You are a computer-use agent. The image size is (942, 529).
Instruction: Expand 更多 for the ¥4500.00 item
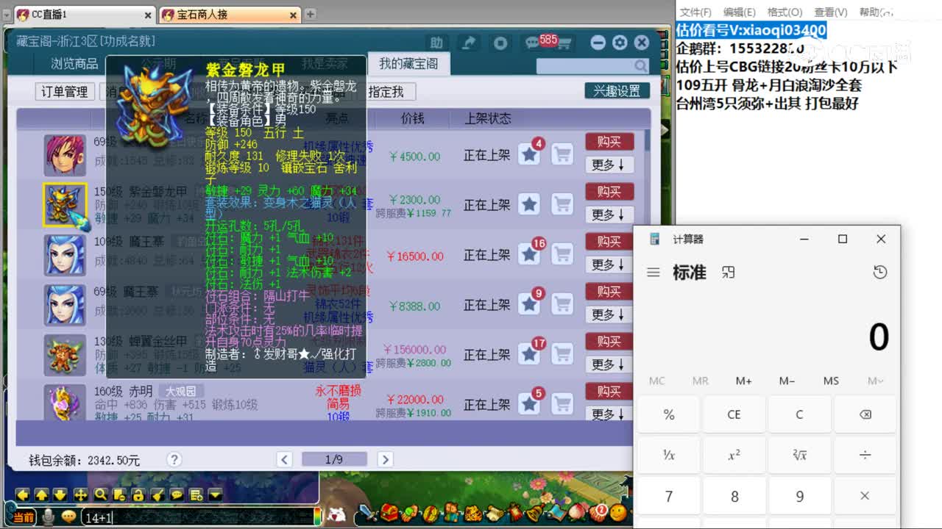click(x=609, y=165)
